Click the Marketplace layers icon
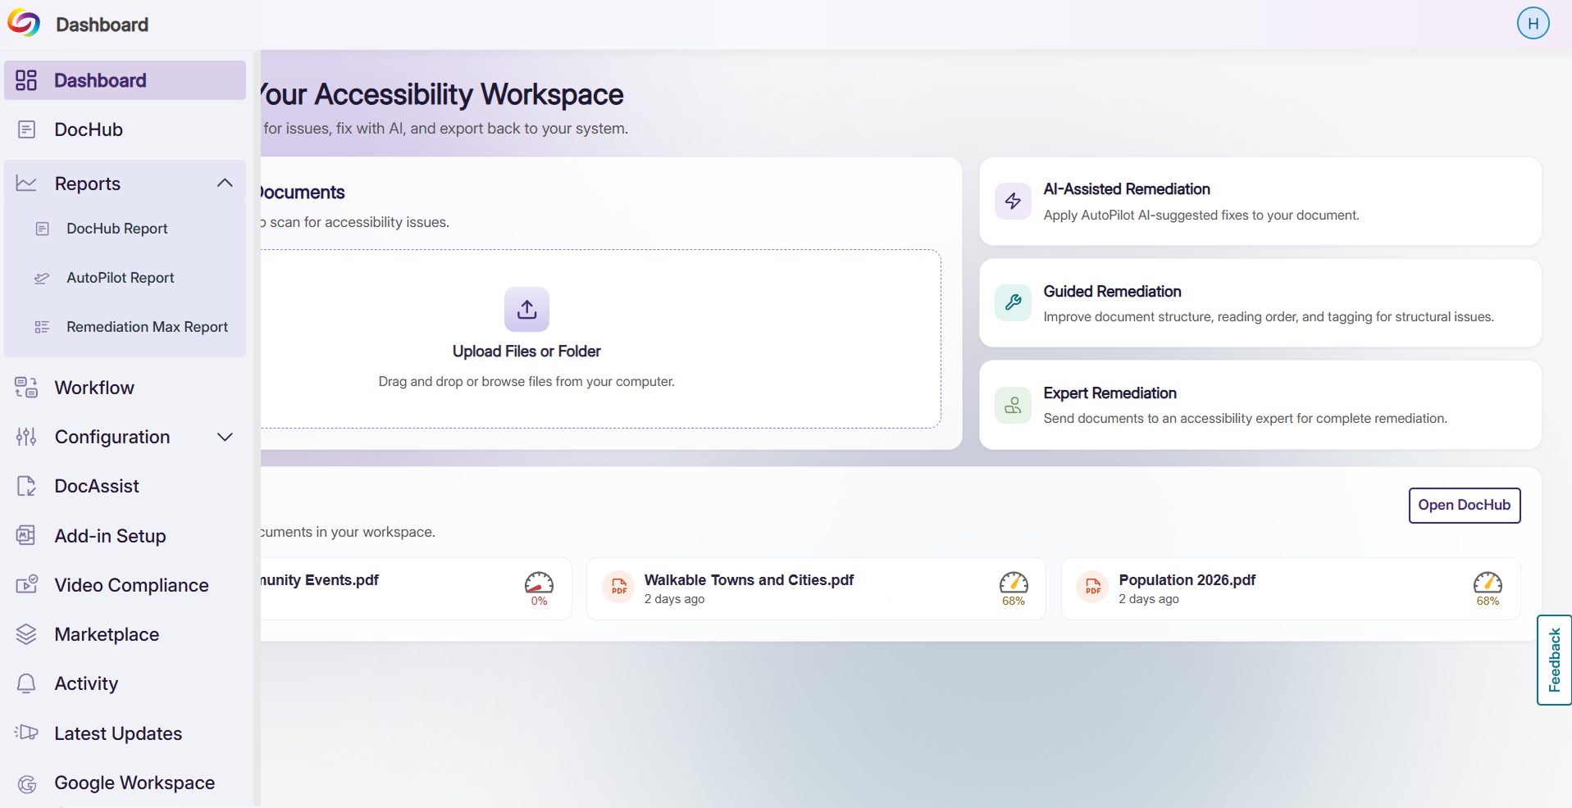The width and height of the screenshot is (1572, 808). [x=26, y=634]
